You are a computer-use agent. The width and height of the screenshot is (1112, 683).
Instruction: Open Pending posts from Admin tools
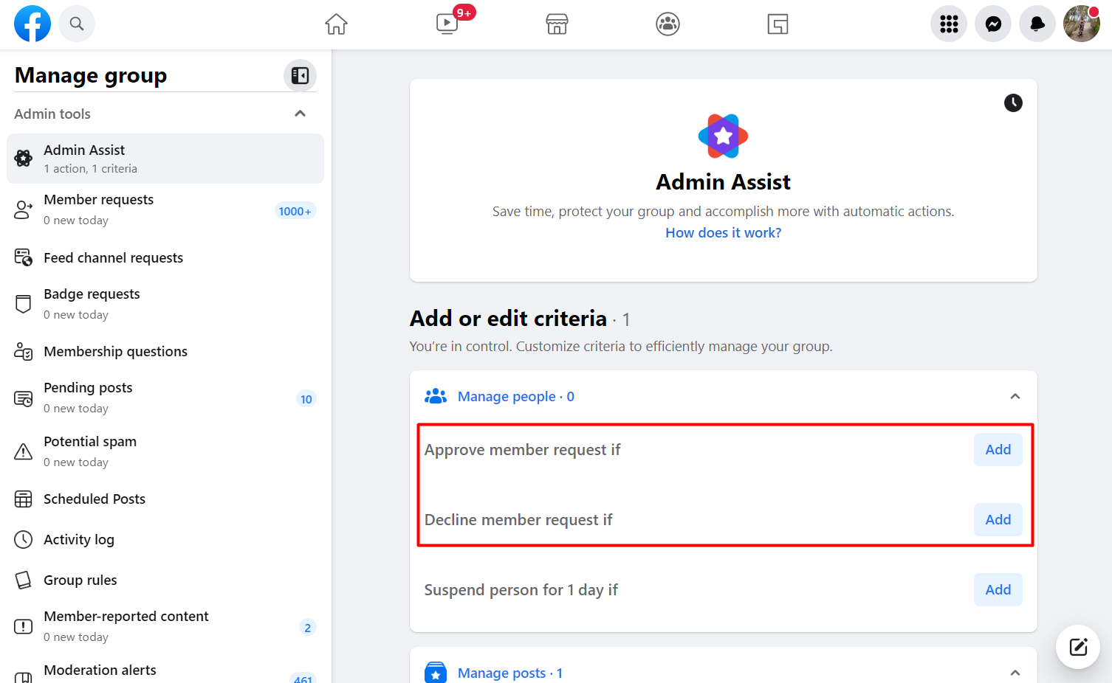pos(88,397)
